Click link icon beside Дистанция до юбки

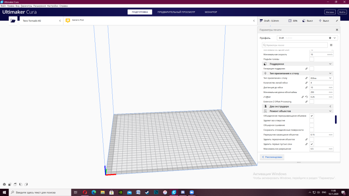[306, 87]
